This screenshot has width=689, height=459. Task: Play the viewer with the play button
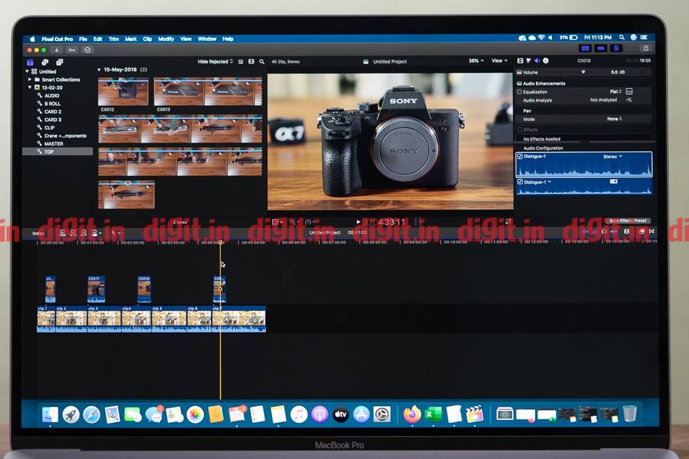(x=358, y=222)
